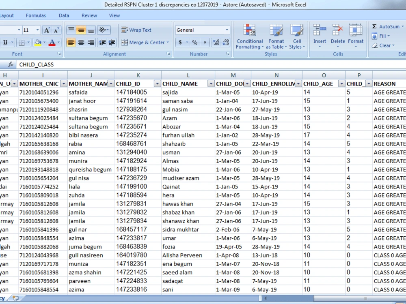Select column K header
The image size is (406, 304).
(138, 75)
